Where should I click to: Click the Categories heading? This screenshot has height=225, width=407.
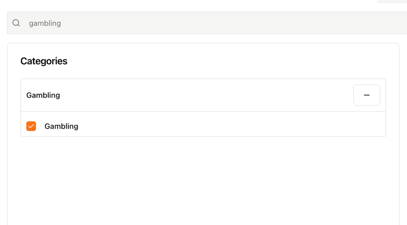coord(44,61)
